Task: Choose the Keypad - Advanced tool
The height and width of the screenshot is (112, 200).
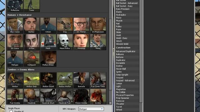Action: click(x=125, y=81)
